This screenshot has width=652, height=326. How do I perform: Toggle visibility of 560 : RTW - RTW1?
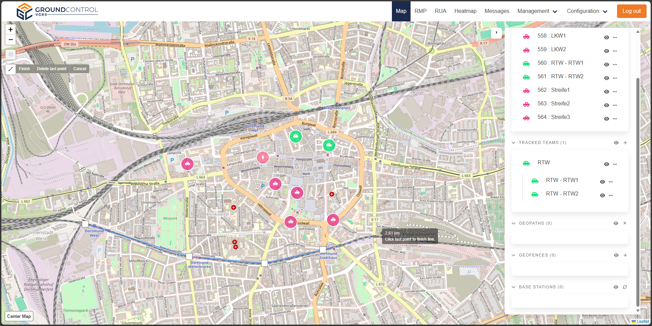(x=606, y=64)
